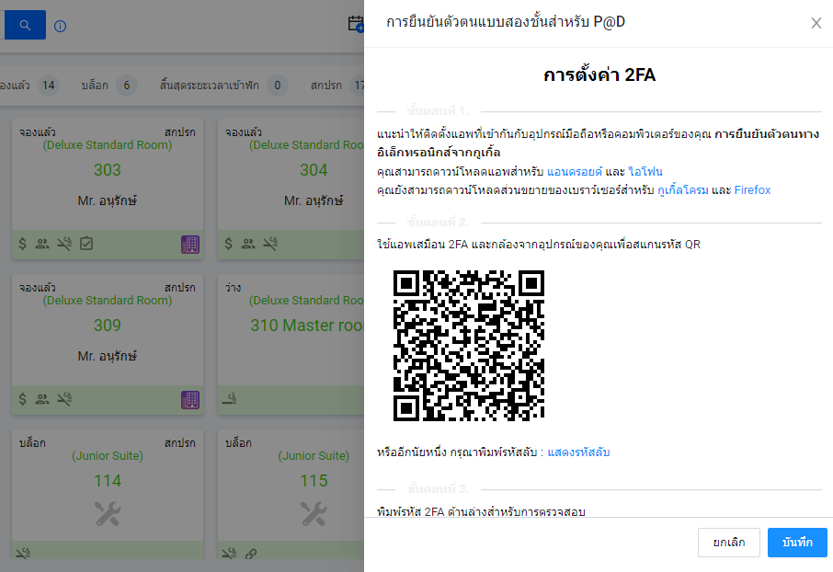Click the บันทึก save button

point(797,543)
